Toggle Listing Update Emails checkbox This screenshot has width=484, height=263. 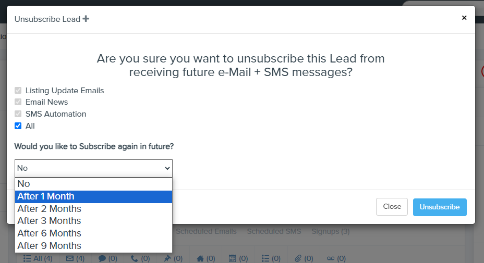tap(18, 91)
